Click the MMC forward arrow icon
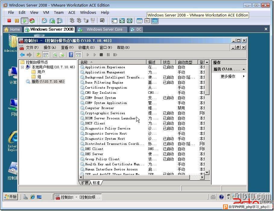Image resolution: width=274 pixels, height=211 pixels. [x=29, y=55]
